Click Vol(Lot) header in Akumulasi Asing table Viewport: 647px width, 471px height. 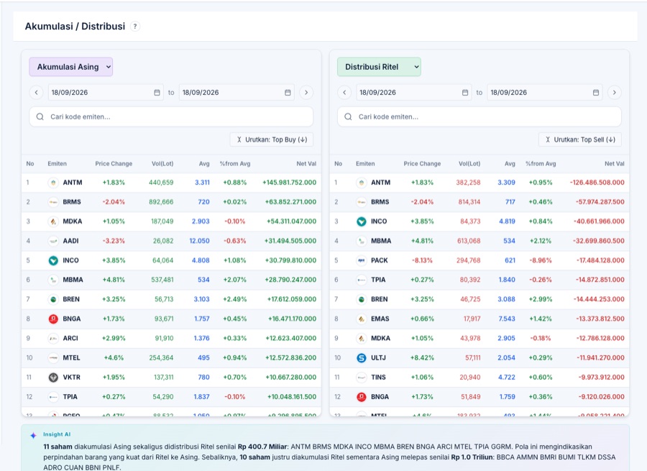162,164
